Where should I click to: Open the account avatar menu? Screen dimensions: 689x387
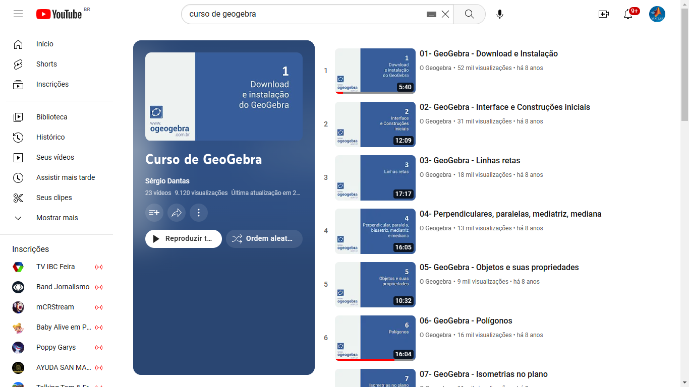tap(657, 14)
